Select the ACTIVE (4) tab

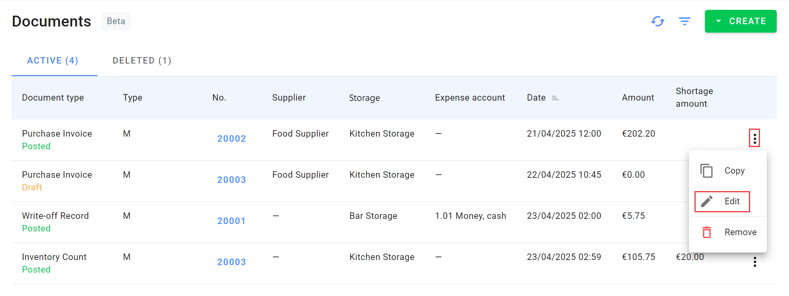pos(53,60)
